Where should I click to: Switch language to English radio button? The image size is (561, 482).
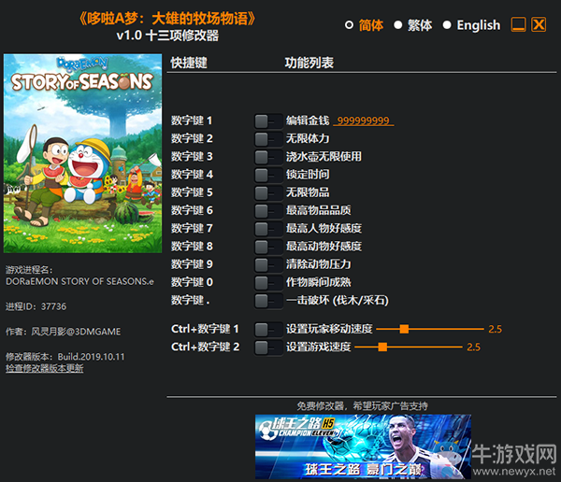tap(447, 25)
